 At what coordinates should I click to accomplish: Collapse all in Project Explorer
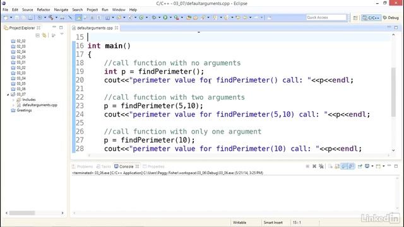point(38,35)
